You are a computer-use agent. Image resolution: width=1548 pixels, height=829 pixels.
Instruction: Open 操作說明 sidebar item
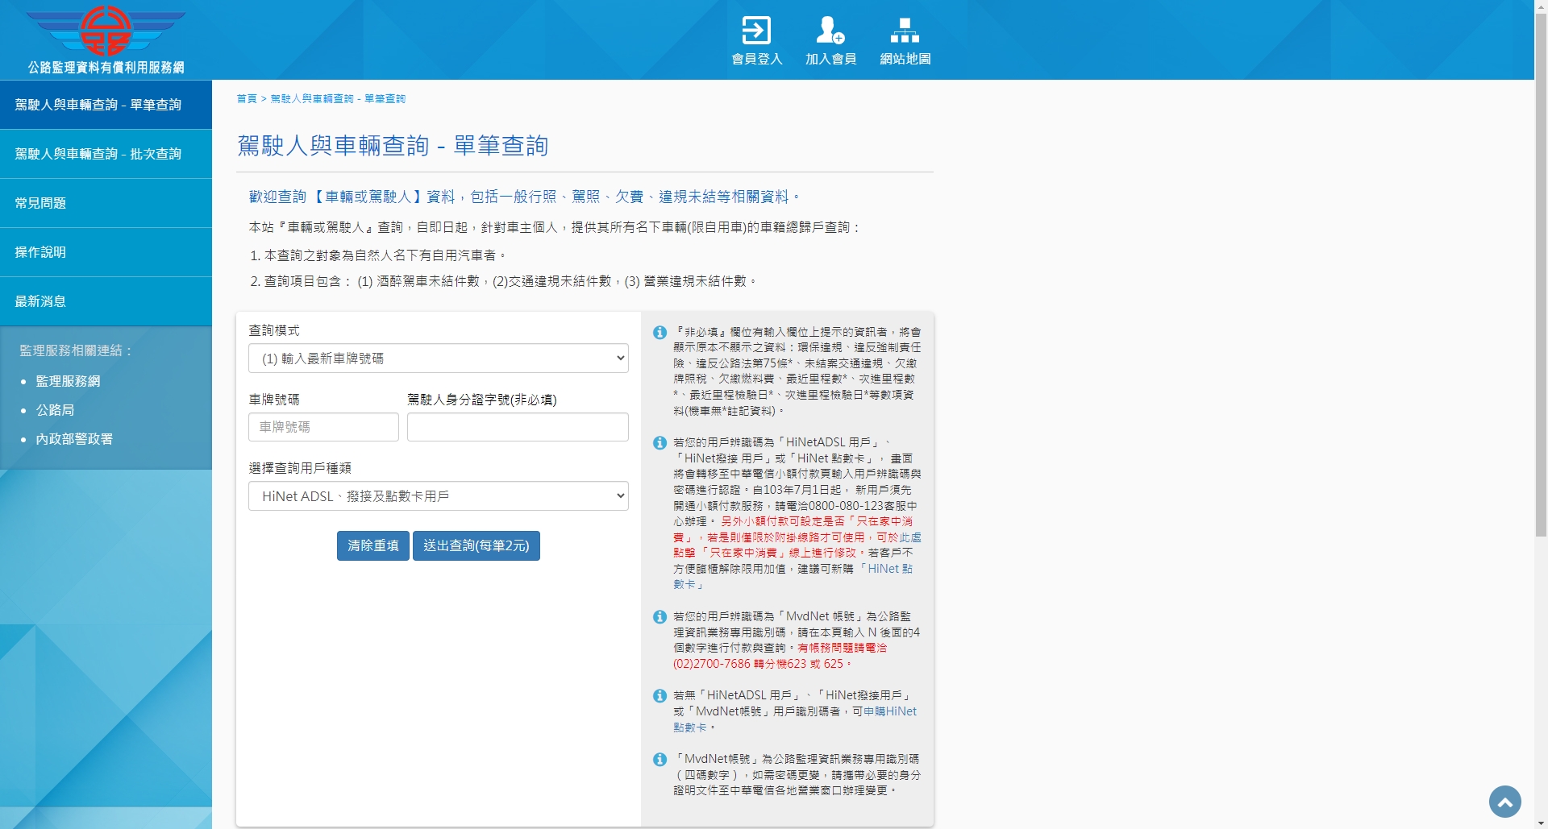tap(106, 252)
